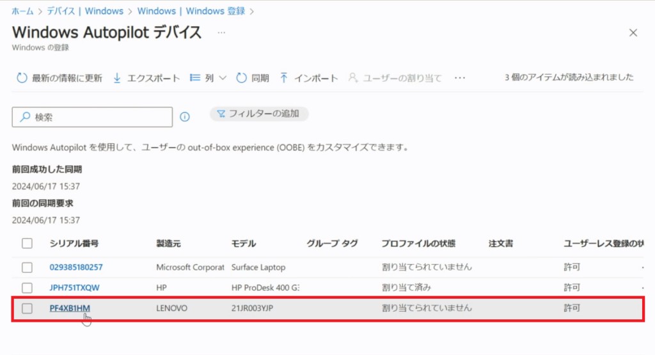655x355 pixels.
Task: Check the box for device 029385180257
Action: click(x=27, y=267)
